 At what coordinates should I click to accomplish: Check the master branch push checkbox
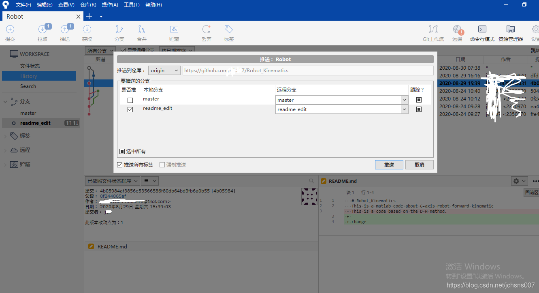(x=130, y=100)
